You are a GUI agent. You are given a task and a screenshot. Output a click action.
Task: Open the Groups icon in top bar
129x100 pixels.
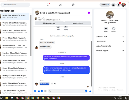(x=73, y=5)
